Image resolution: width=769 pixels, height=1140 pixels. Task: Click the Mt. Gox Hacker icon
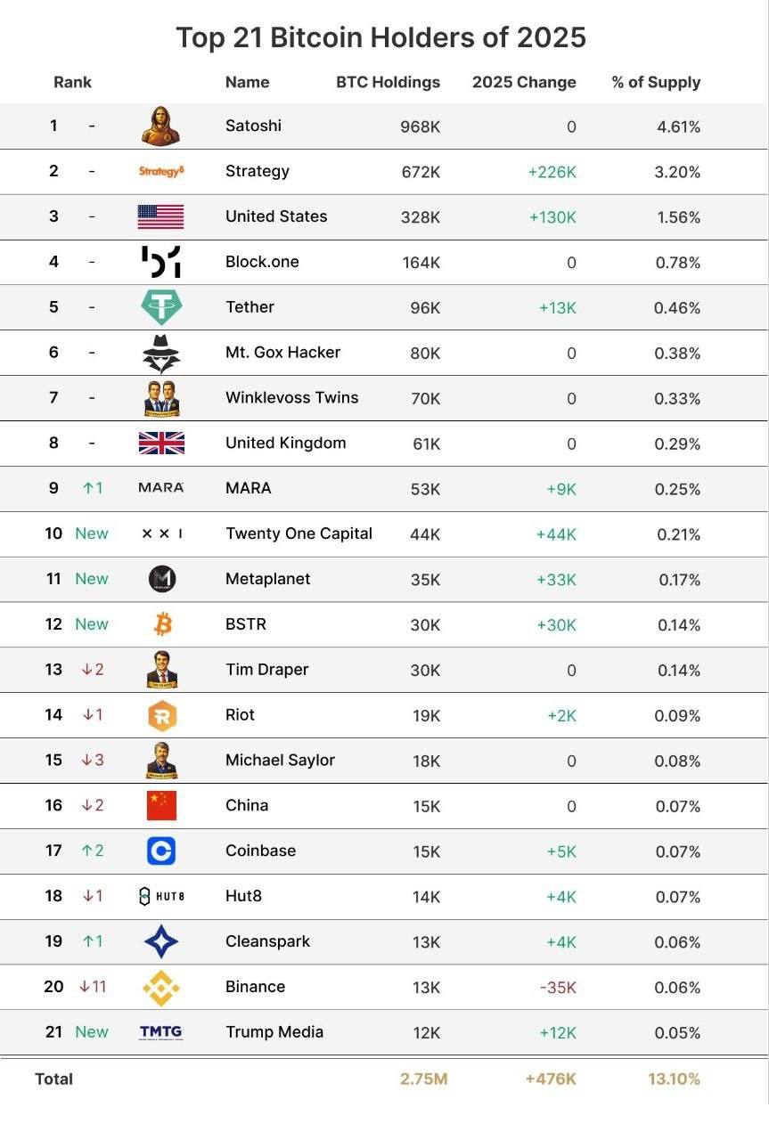point(161,353)
